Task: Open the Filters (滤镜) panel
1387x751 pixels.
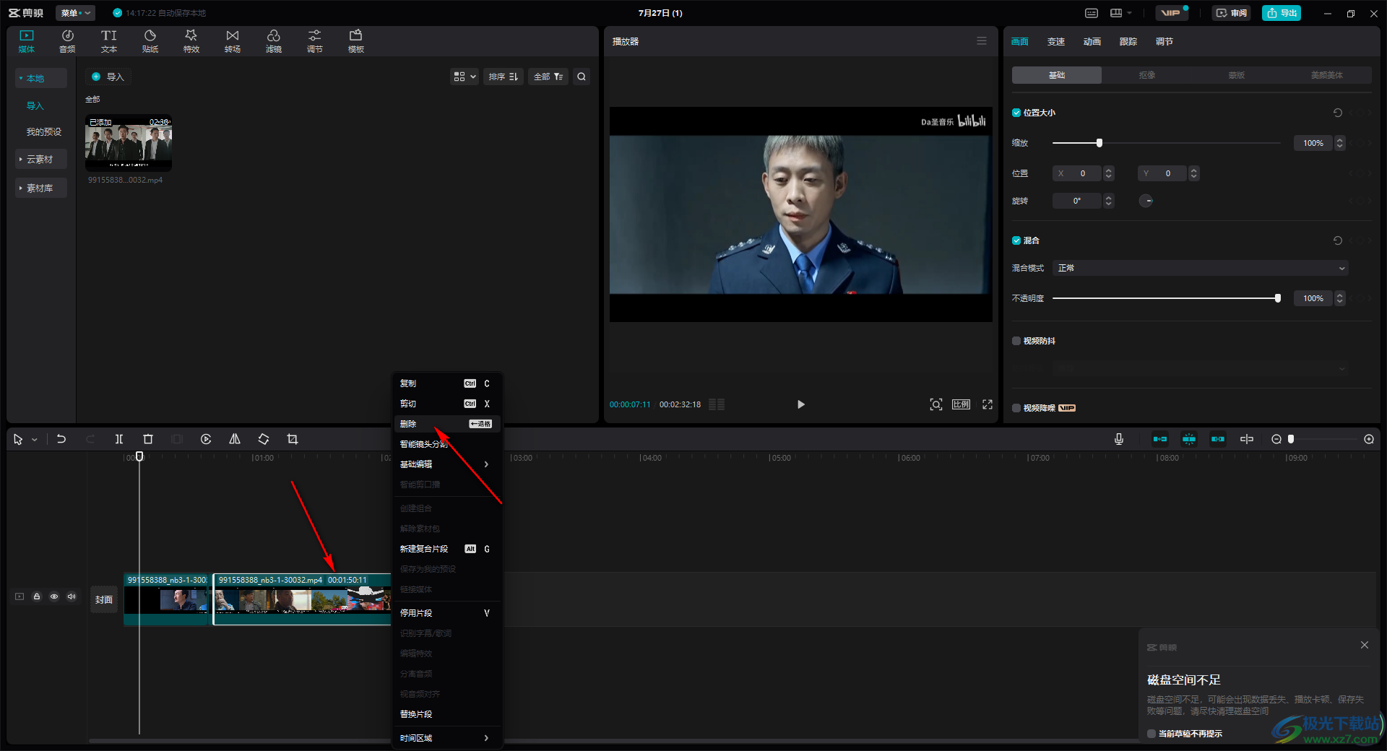Action: point(274,41)
